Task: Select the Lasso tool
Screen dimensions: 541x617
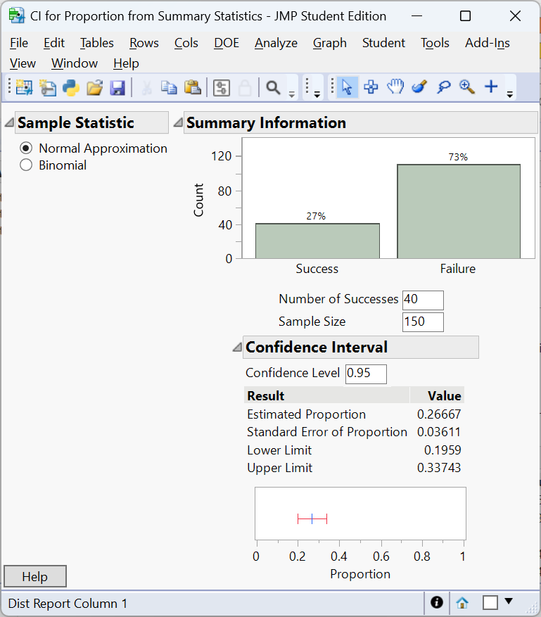Action: [x=443, y=87]
